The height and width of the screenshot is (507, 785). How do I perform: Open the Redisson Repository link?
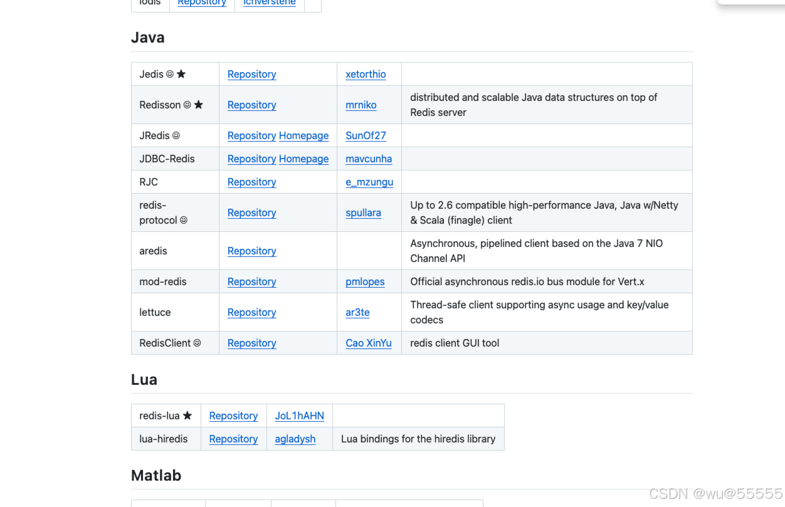coord(251,105)
